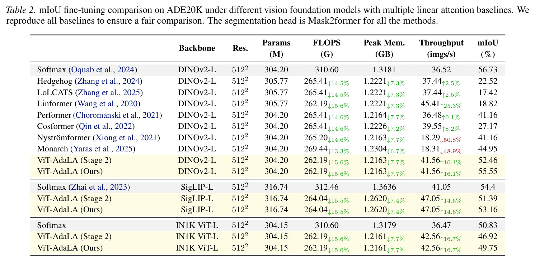Image resolution: width=535 pixels, height=262 pixels.
Task: Click FLOPS value 310.60 in DINOv2-L Softmax row
Action: (327, 70)
